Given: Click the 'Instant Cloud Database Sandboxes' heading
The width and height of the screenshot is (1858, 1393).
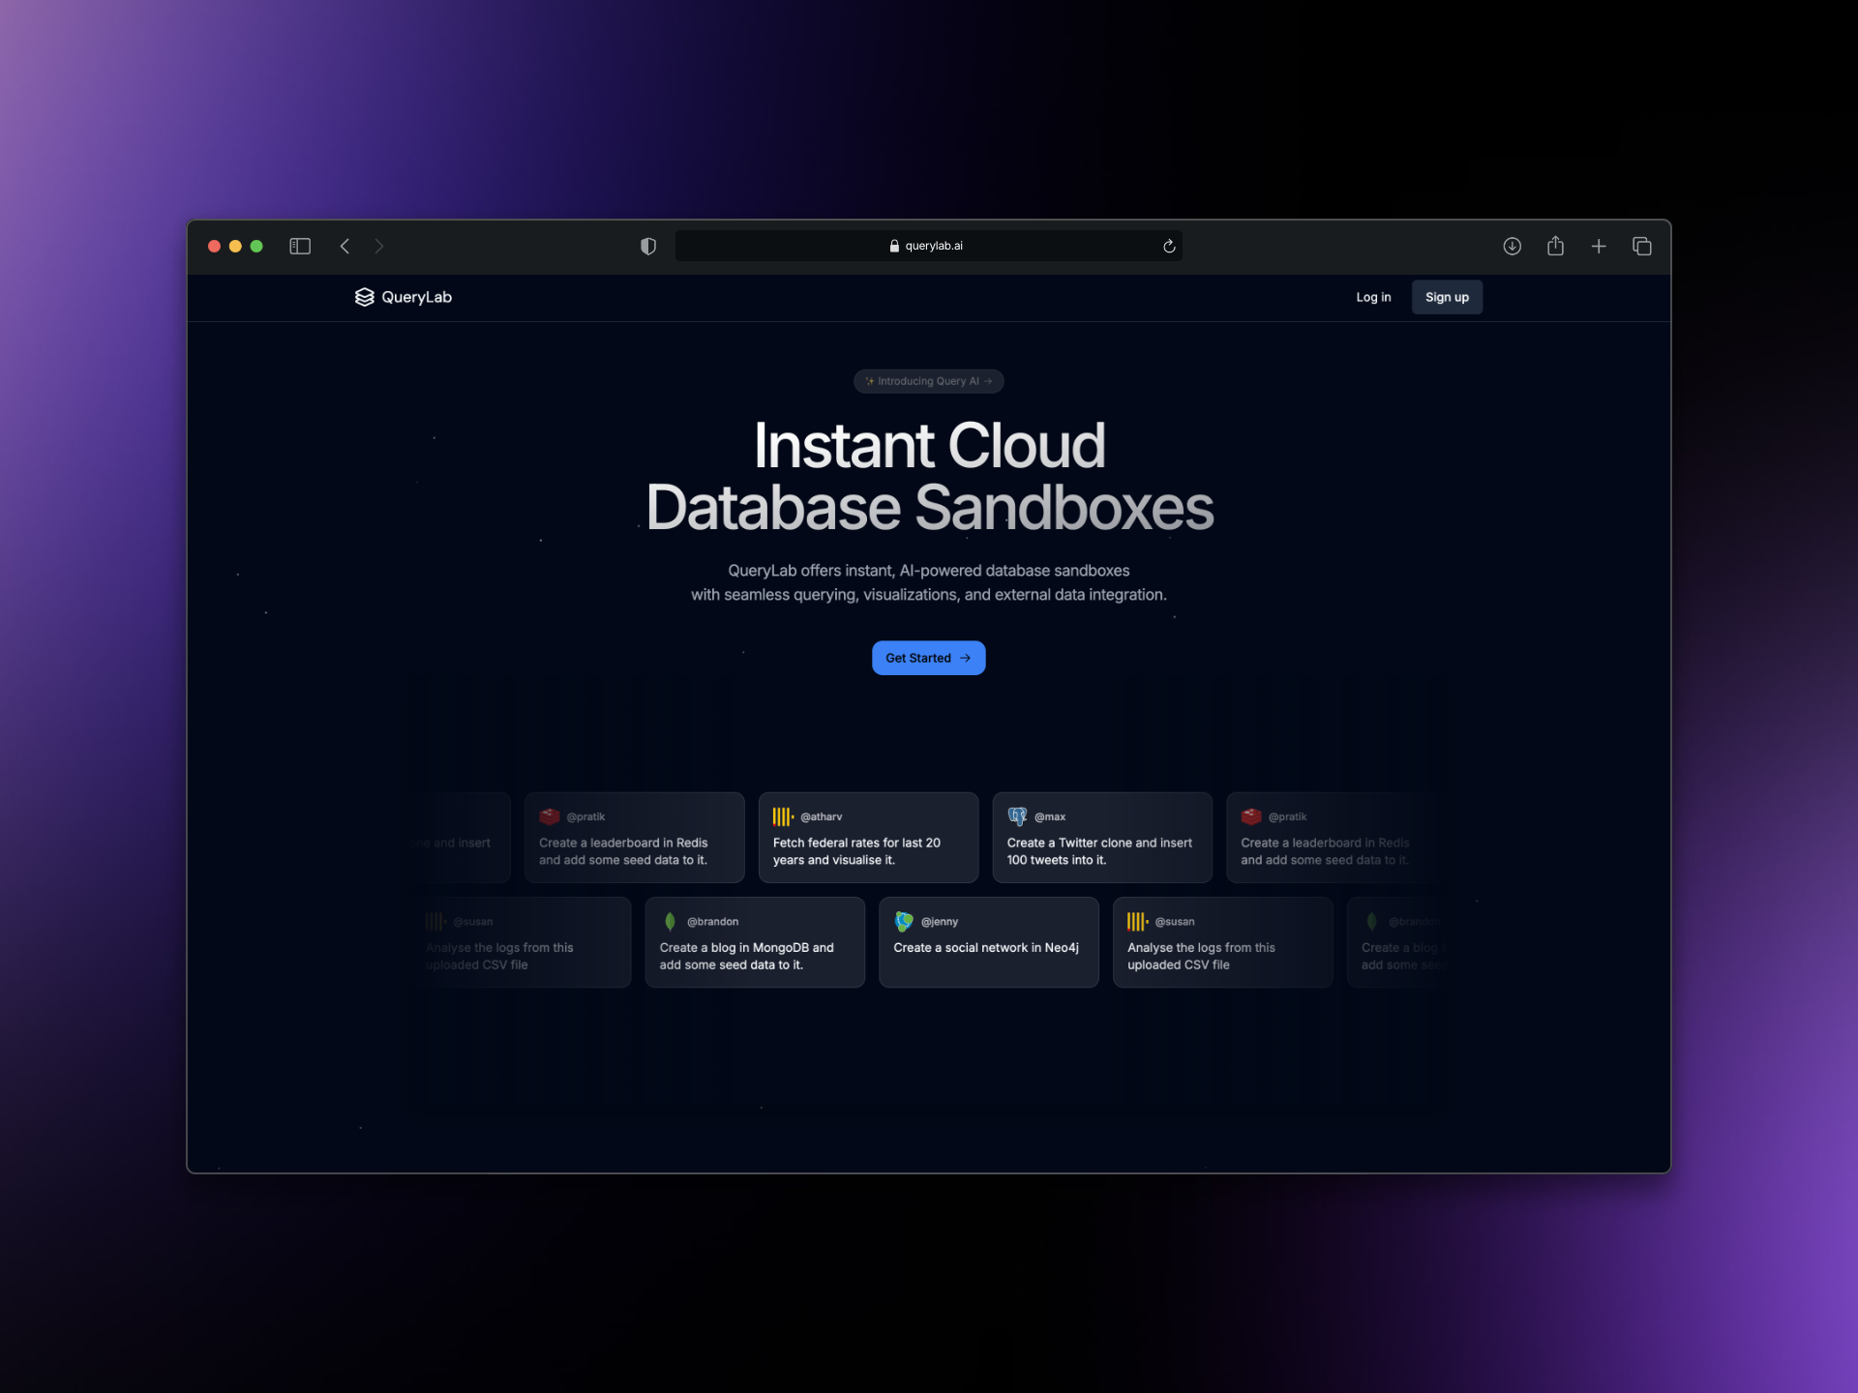Looking at the screenshot, I should [929, 476].
